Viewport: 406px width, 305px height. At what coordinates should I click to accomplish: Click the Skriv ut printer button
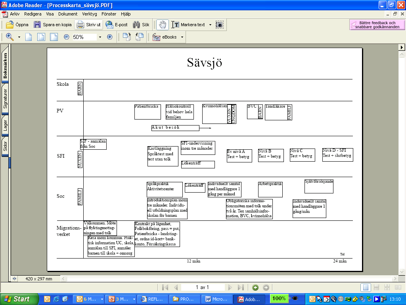point(88,25)
